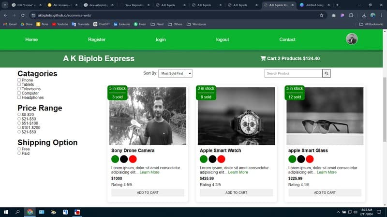The height and width of the screenshot is (217, 387).
Task: Open the user profile avatar in the green navbar
Action: click(x=352, y=39)
